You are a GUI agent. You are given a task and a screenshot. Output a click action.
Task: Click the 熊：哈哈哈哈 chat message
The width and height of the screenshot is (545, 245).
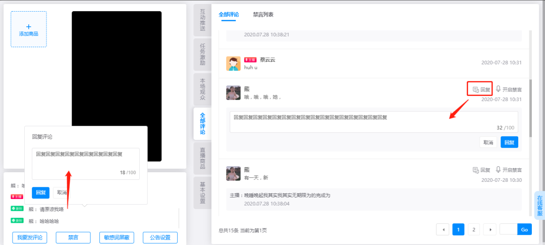pyautogui.click(x=44, y=221)
